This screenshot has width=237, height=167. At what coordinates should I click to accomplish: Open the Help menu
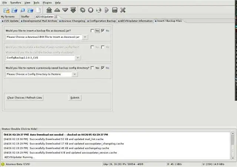[x=58, y=3]
